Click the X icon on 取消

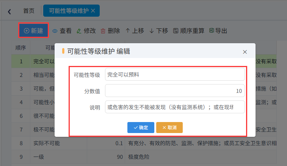coord(164,128)
